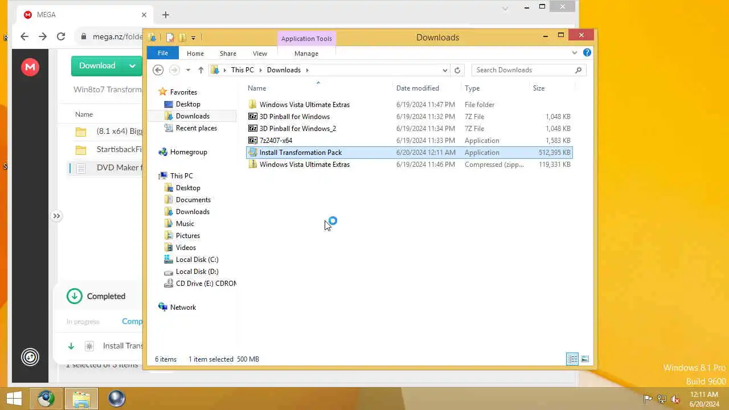Click the MEGA logo in sidebar

[30, 67]
